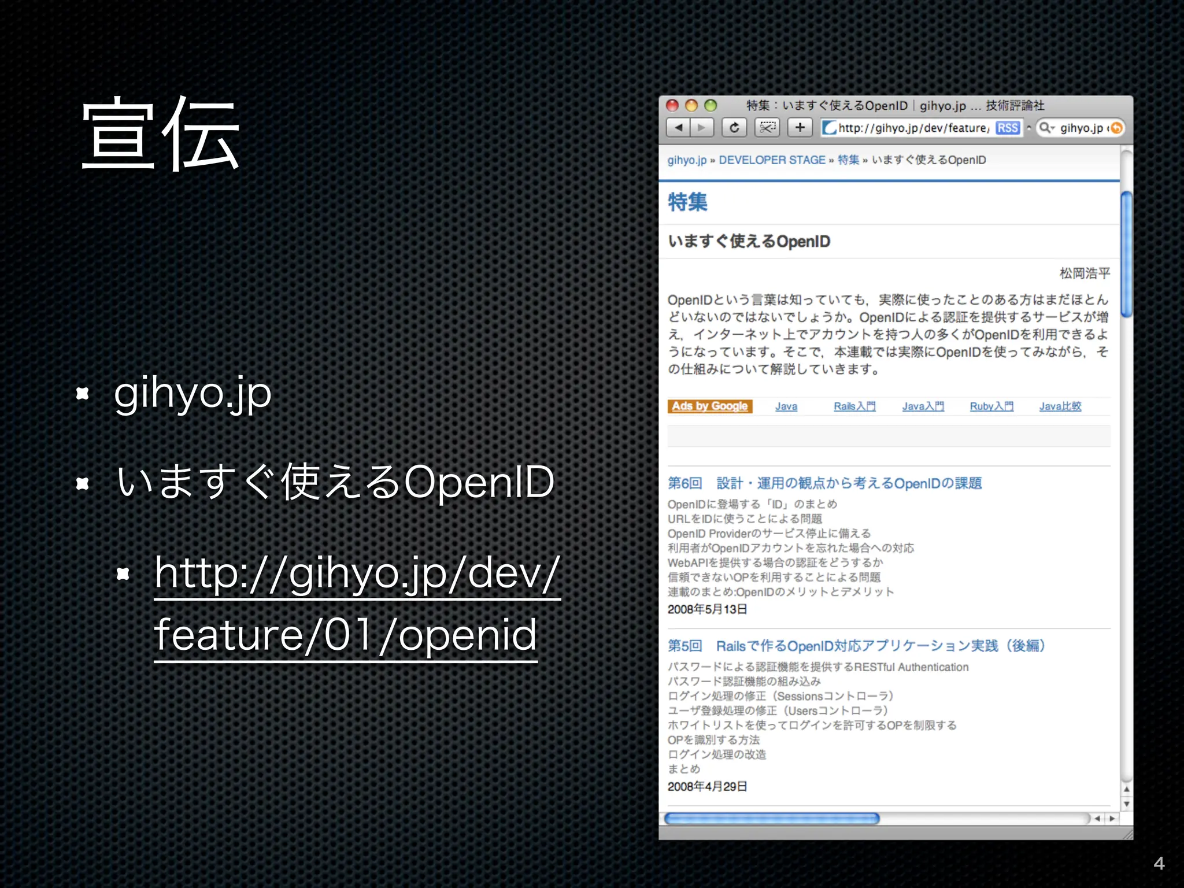This screenshot has height=888, width=1184.
Task: Open article 第5回 Railsで作るOpenID対応アプリケーション実践
Action: [x=857, y=646]
